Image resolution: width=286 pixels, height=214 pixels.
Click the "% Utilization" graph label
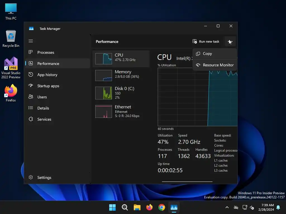167,65
